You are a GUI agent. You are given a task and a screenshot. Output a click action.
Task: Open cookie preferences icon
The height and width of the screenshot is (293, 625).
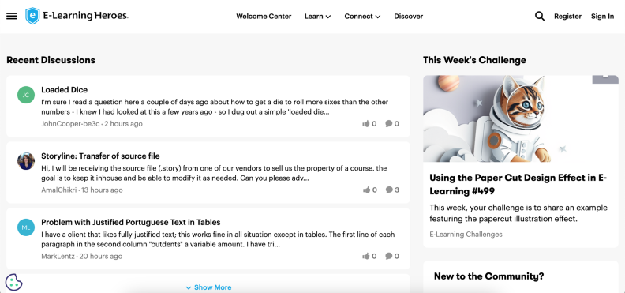(13, 283)
